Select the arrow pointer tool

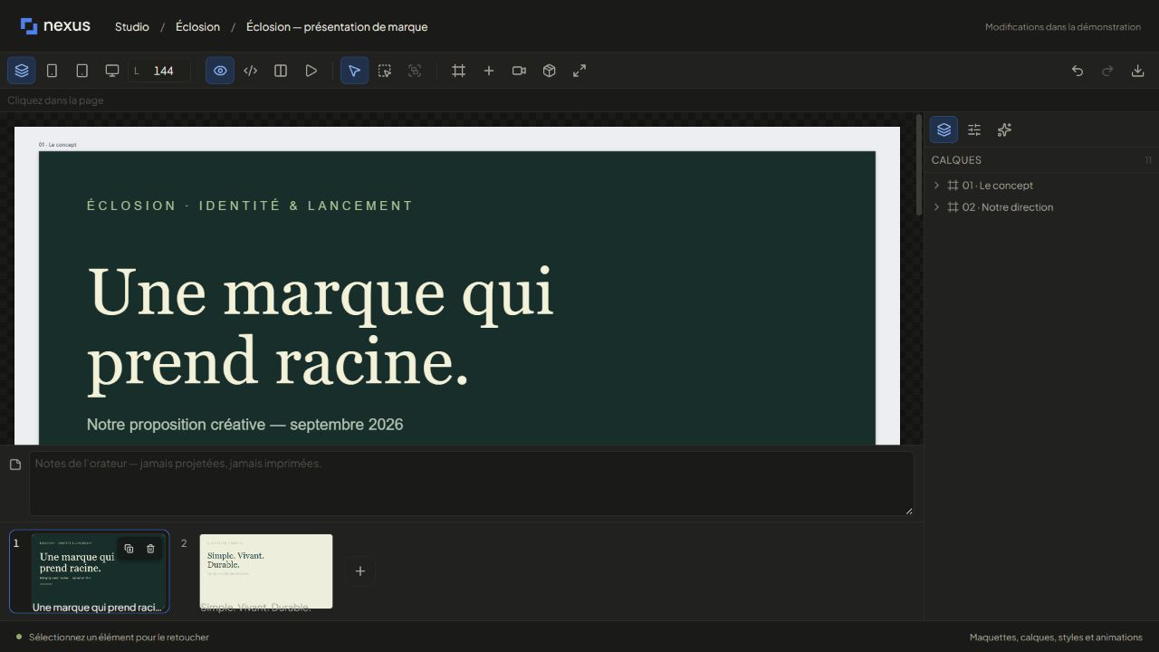coord(354,71)
